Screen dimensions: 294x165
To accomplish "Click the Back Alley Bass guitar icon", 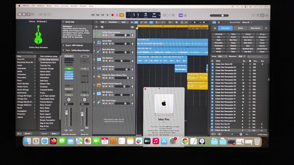I will (x=99, y=51).
